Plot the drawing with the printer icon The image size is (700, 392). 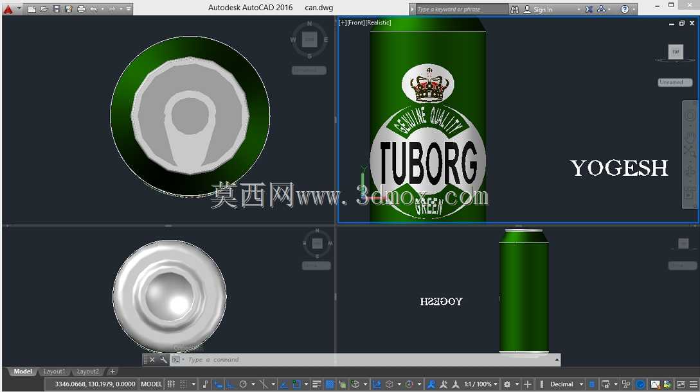(81, 9)
